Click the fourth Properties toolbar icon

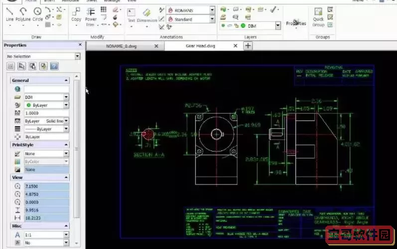tap(43, 66)
